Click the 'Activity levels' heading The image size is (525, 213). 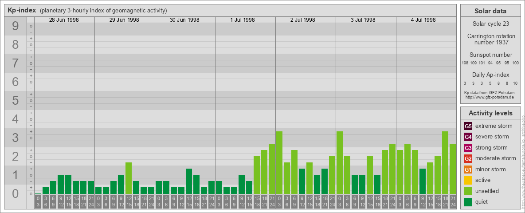point(490,113)
